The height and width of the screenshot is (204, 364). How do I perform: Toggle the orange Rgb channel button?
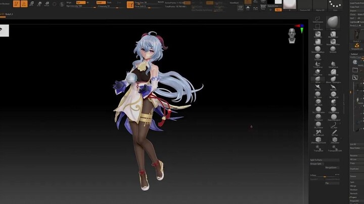80,3
